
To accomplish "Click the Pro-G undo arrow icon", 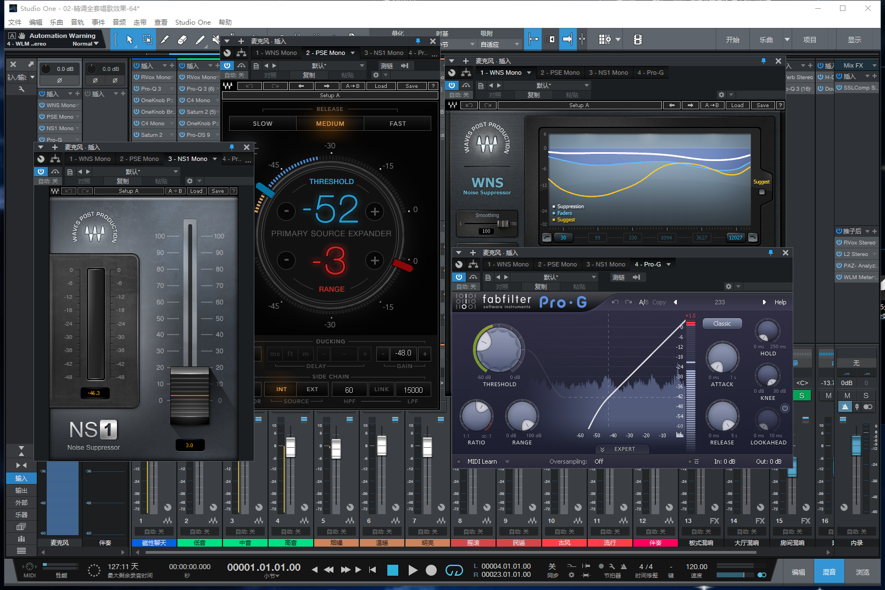I will click(615, 302).
